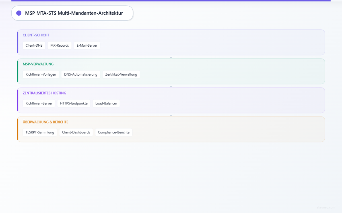The image size is (342, 213).
Task: Click the arrow between Client-Schicht and MSP-Verwaltung
Action: click(171, 57)
